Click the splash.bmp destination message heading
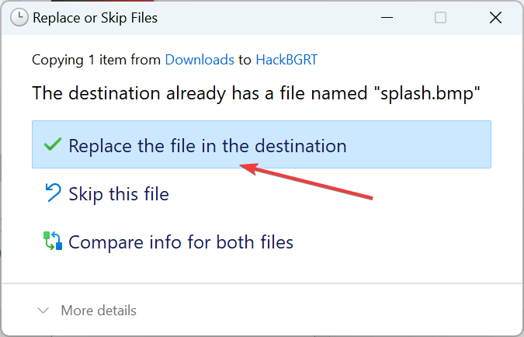The image size is (524, 337). 256,93
